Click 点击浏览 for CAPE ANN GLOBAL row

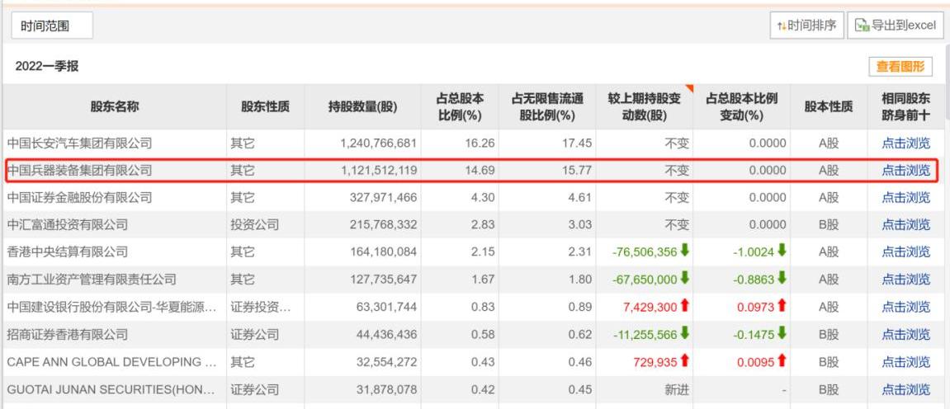(x=905, y=362)
